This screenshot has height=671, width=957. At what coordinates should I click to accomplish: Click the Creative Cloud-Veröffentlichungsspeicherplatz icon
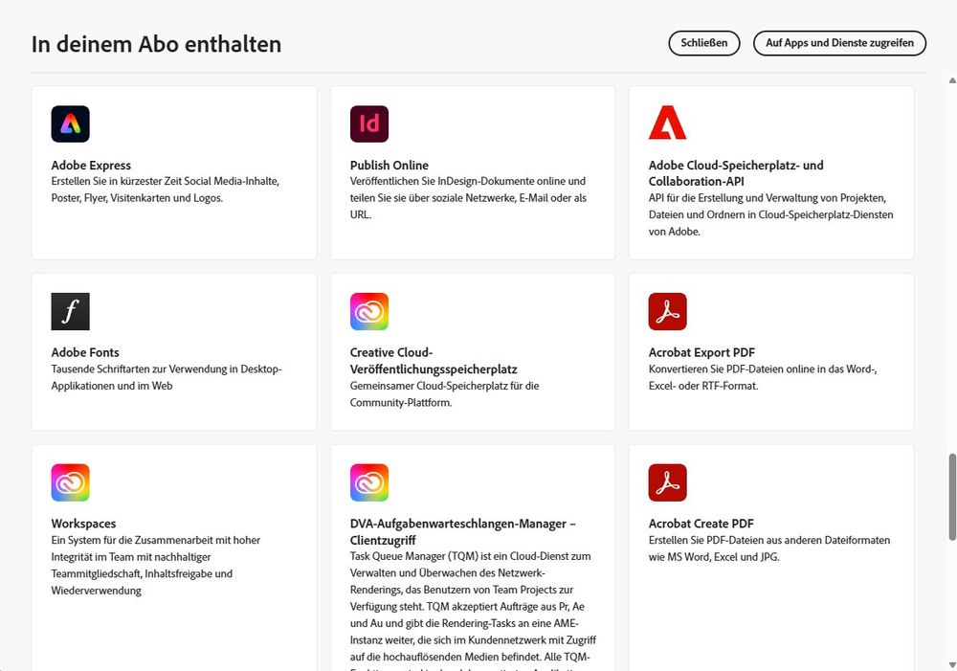[x=369, y=311]
